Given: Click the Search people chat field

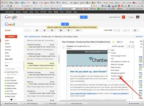Looking at the screenshot, I should point(13,69).
